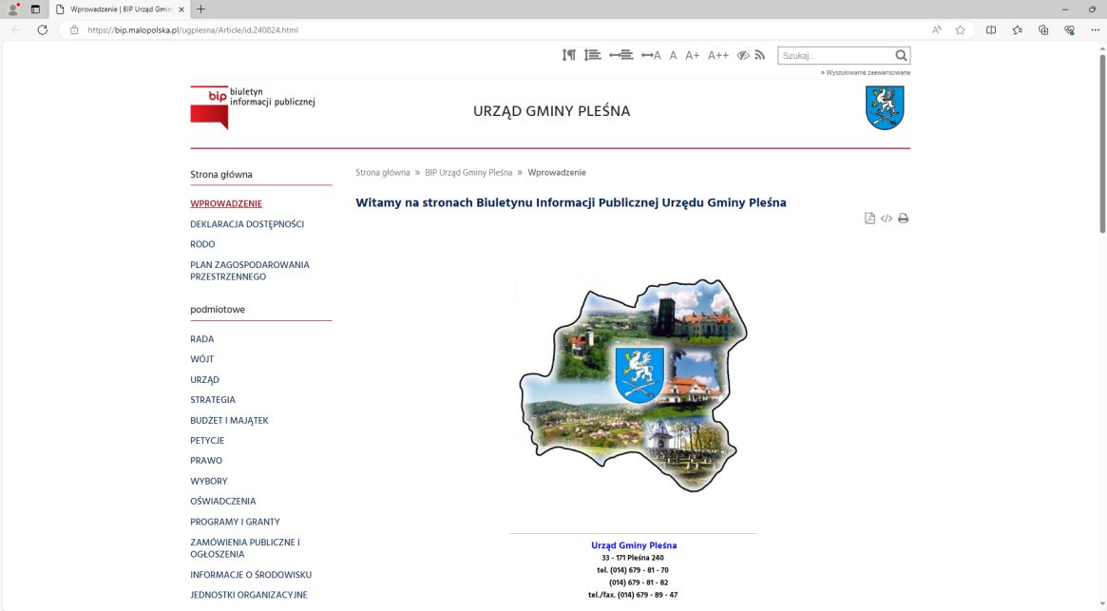This screenshot has height=611, width=1107.
Task: Close the Wprowadzenie browser tab
Action: pyautogui.click(x=181, y=10)
